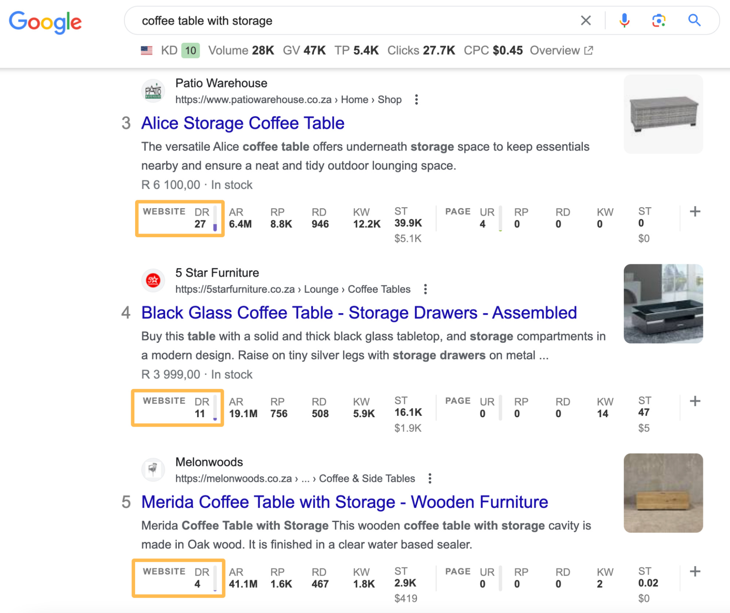Click the 5 Star Furniture favicon

point(153,281)
